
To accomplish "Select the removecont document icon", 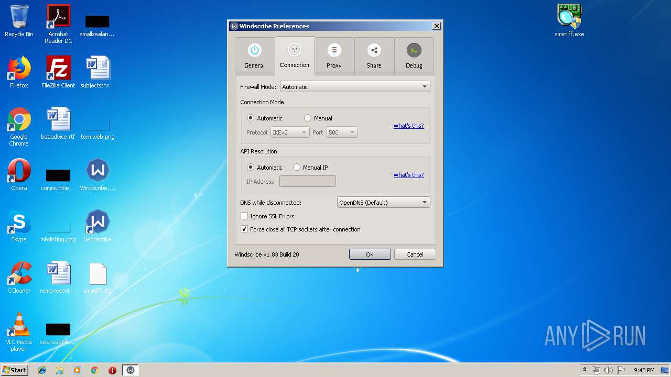I will [58, 277].
